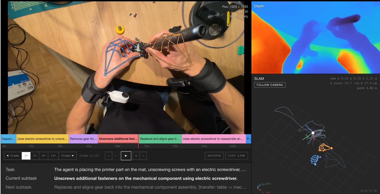Select yellow 'Uses electric screwdriver to unscre...' segment
The width and height of the screenshot is (380, 194).
pyautogui.click(x=42, y=139)
